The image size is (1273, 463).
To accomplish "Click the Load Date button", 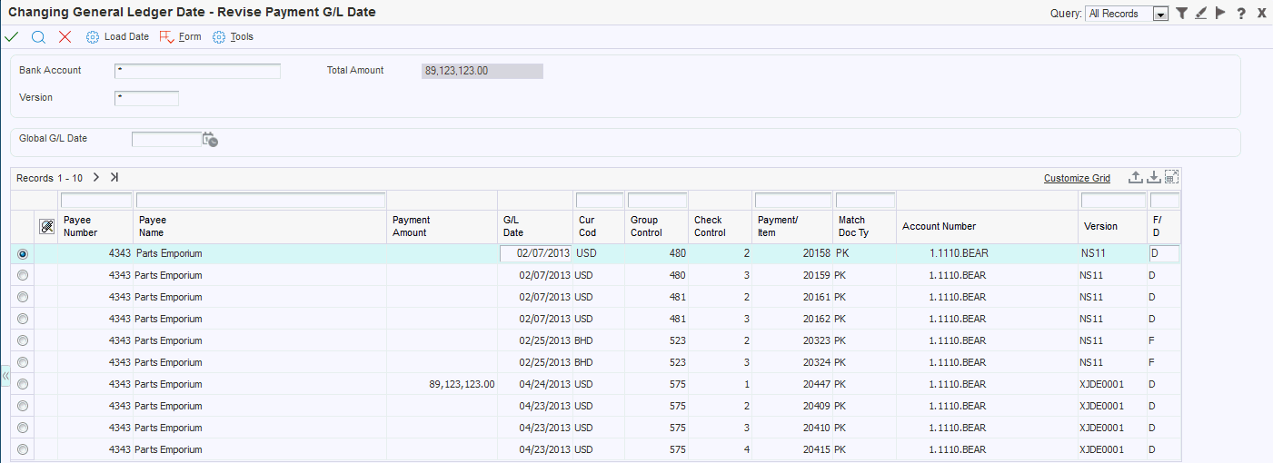I will (118, 37).
